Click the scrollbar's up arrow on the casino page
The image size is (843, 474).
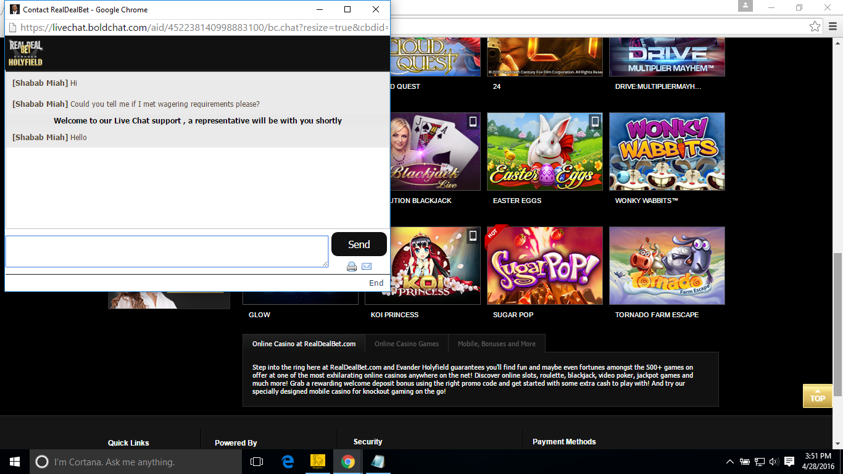coord(837,43)
